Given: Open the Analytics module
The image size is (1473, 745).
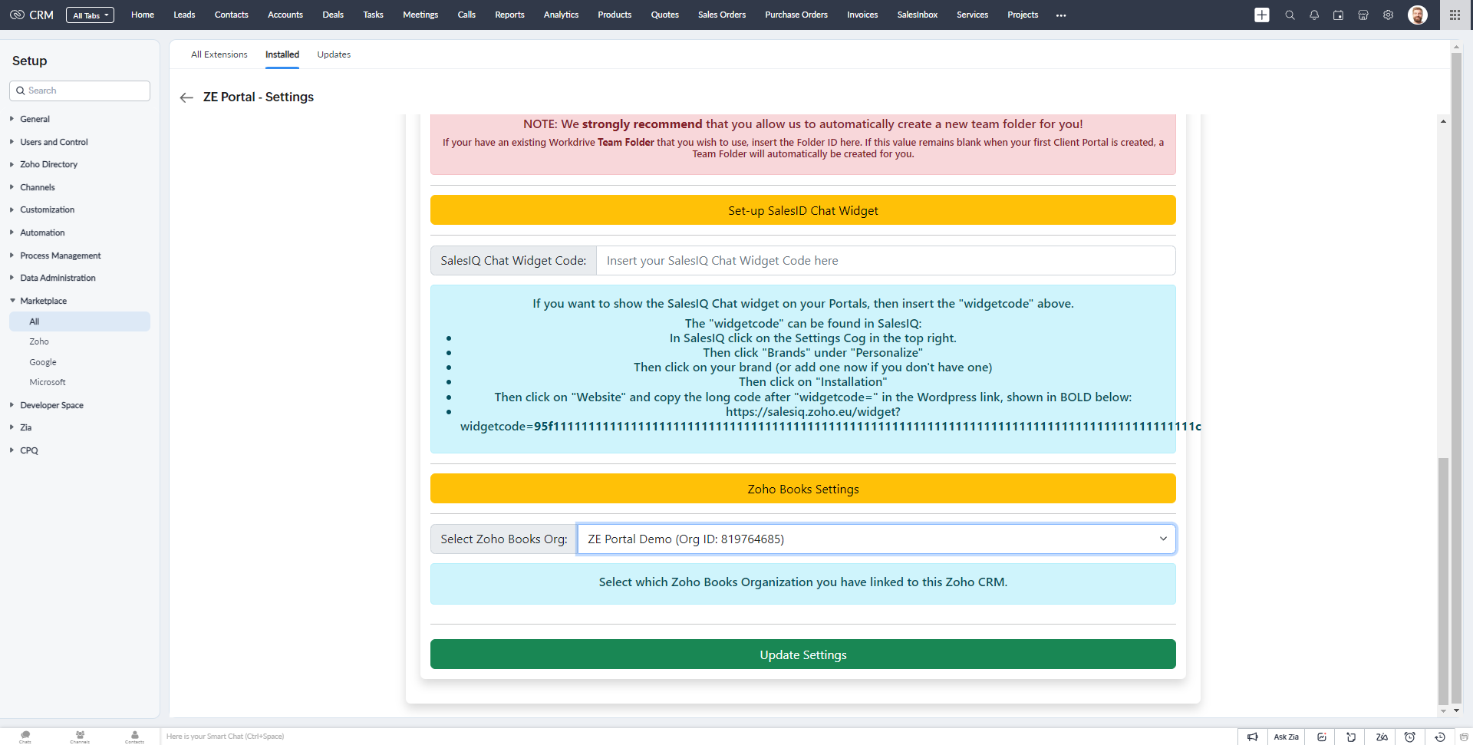Looking at the screenshot, I should tap(561, 15).
